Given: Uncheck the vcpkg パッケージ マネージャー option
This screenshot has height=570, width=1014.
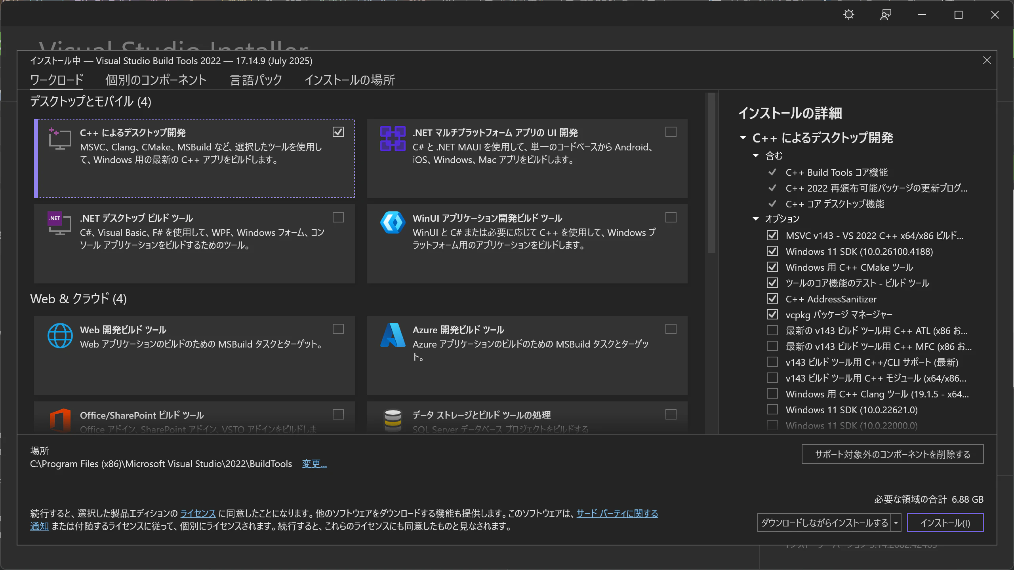Looking at the screenshot, I should point(772,314).
